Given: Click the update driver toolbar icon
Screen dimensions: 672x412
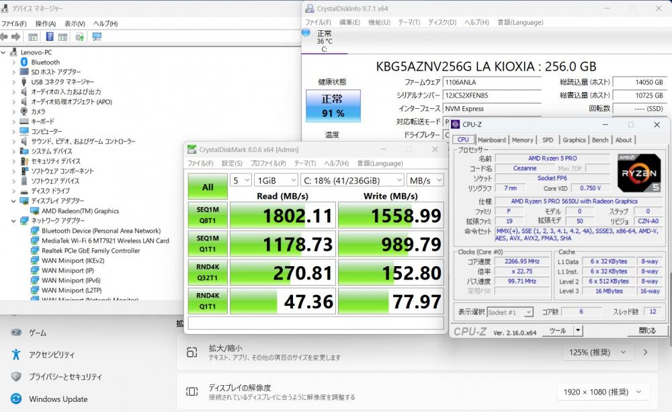Looking at the screenshot, I should click(x=80, y=36).
